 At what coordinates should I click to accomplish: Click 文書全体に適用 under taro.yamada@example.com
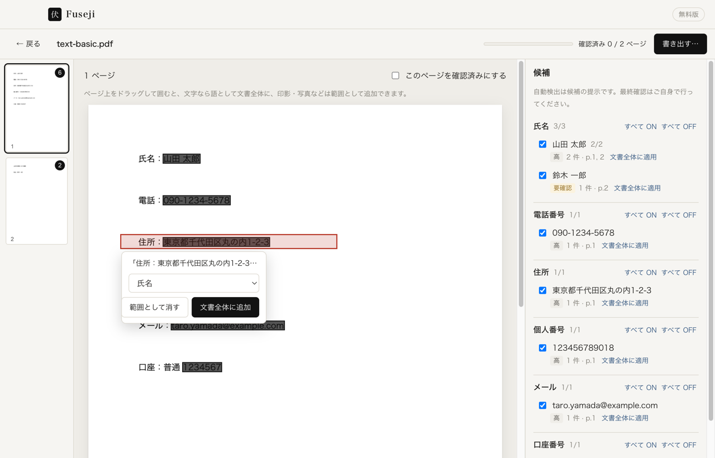(x=625, y=418)
